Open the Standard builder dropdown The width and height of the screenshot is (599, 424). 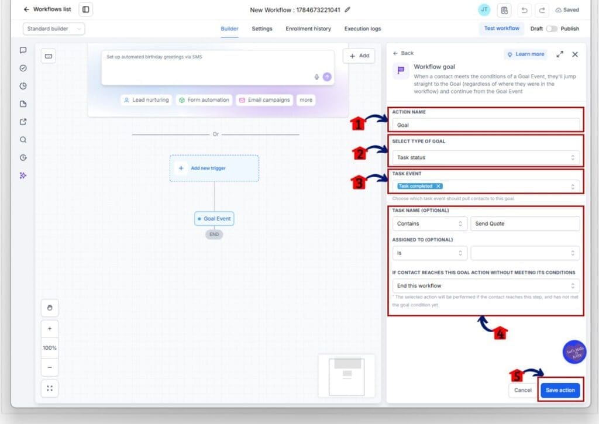[54, 29]
